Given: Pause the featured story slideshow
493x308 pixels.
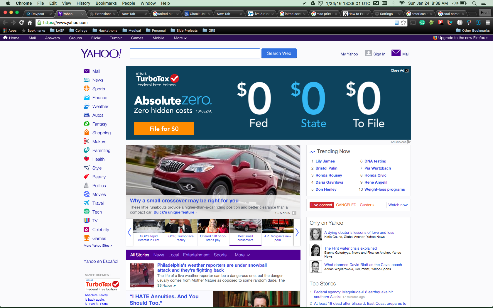Looking at the screenshot, I should 294,213.
